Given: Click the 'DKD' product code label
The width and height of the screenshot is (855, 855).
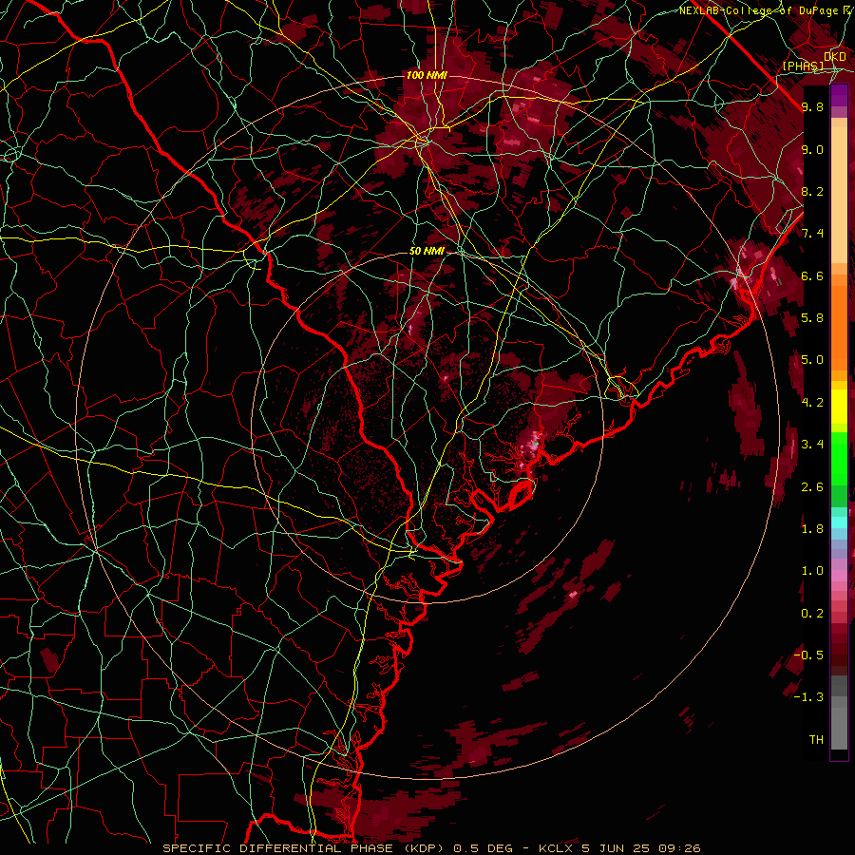Looking at the screenshot, I should [x=834, y=56].
